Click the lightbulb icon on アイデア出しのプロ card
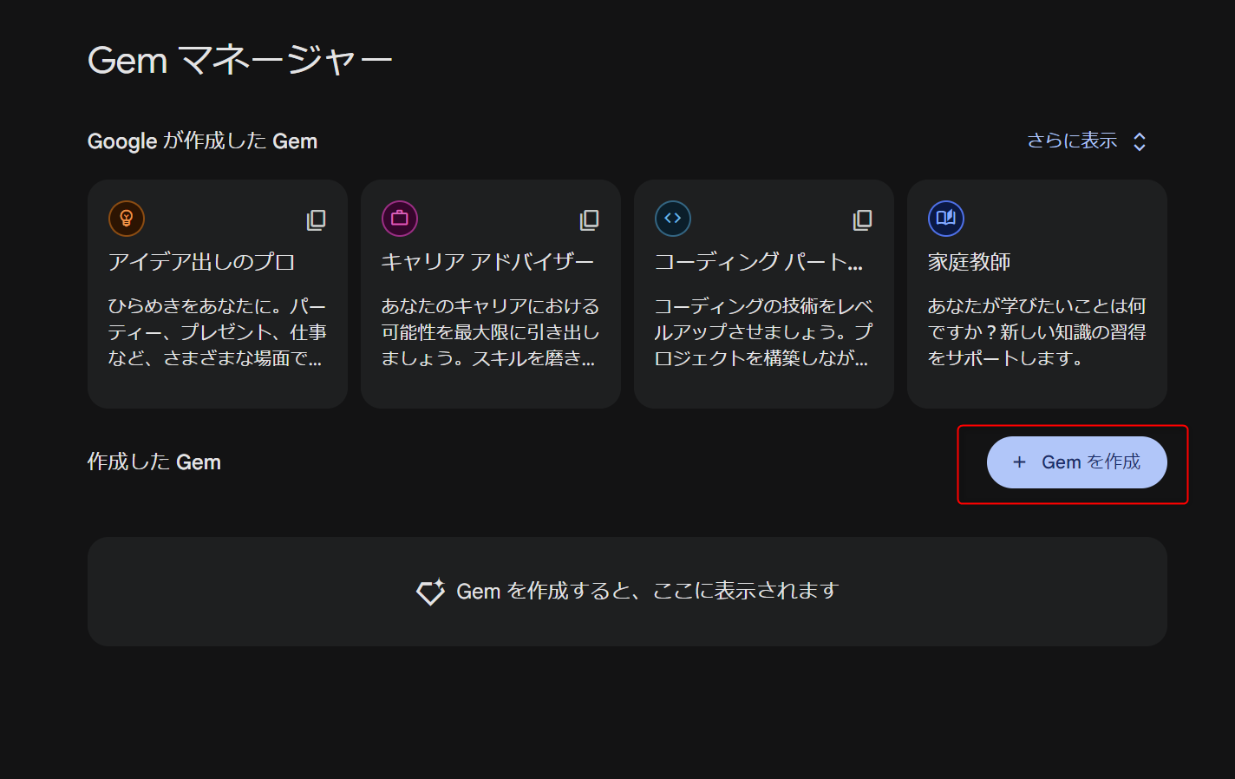Viewport: 1235px width, 779px height. tap(127, 219)
